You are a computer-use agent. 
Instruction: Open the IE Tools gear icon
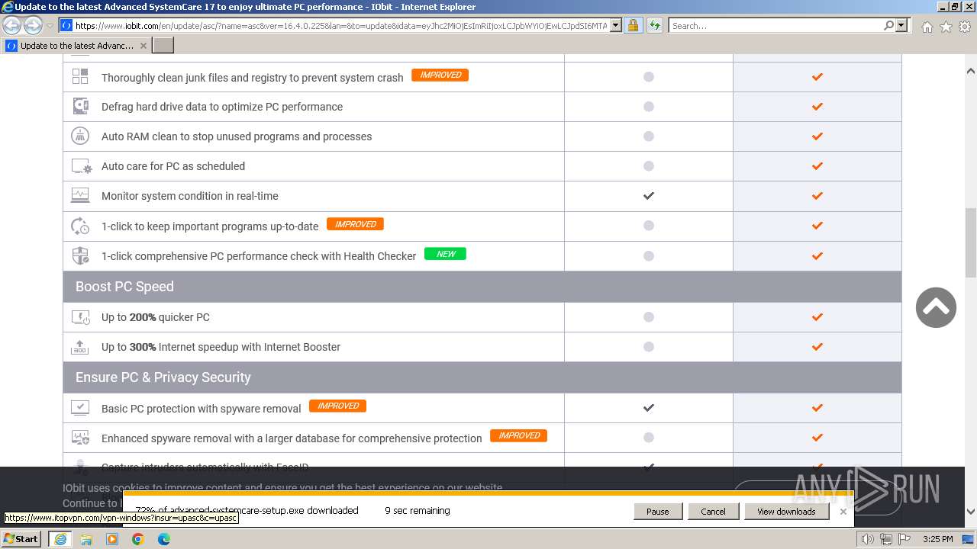pyautogui.click(x=965, y=27)
